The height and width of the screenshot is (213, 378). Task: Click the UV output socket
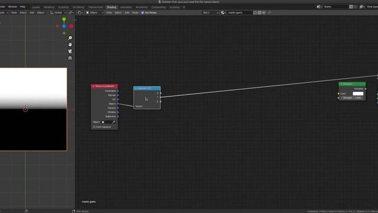tap(118, 99)
